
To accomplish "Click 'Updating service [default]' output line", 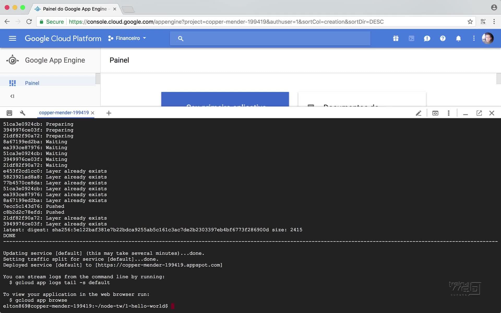I will point(104,253).
